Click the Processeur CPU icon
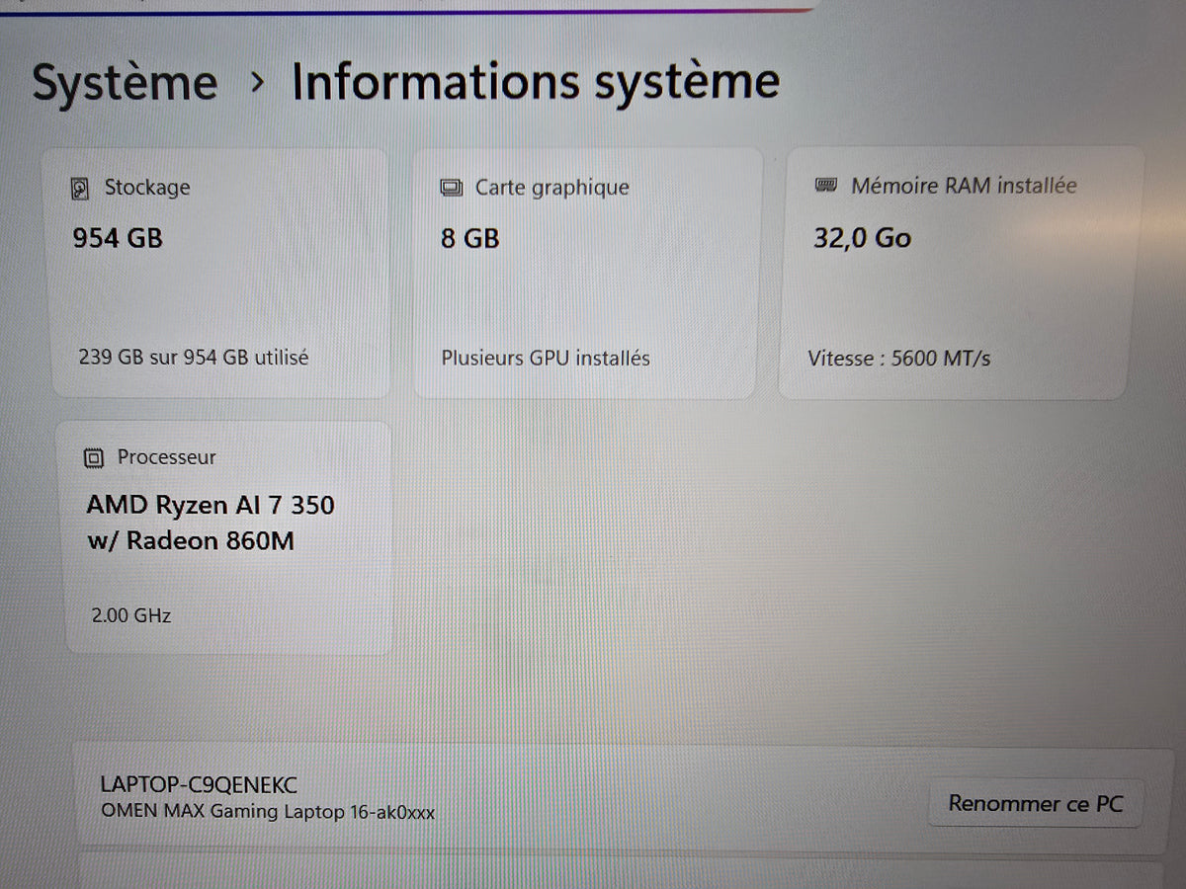The height and width of the screenshot is (889, 1186). coord(94,457)
